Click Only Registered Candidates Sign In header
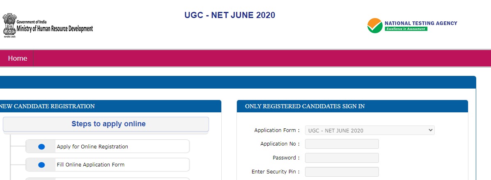Image resolution: width=491 pixels, height=180 pixels. point(305,106)
